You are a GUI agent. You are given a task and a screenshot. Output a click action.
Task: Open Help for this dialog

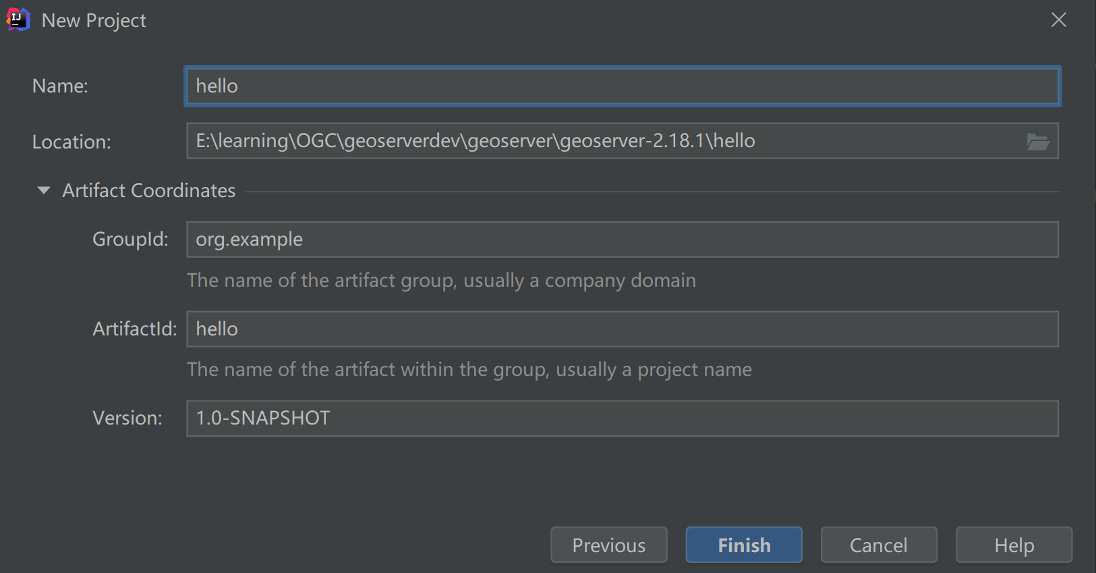(x=1013, y=545)
